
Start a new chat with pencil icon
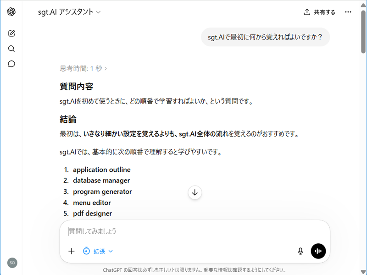[x=11, y=33]
